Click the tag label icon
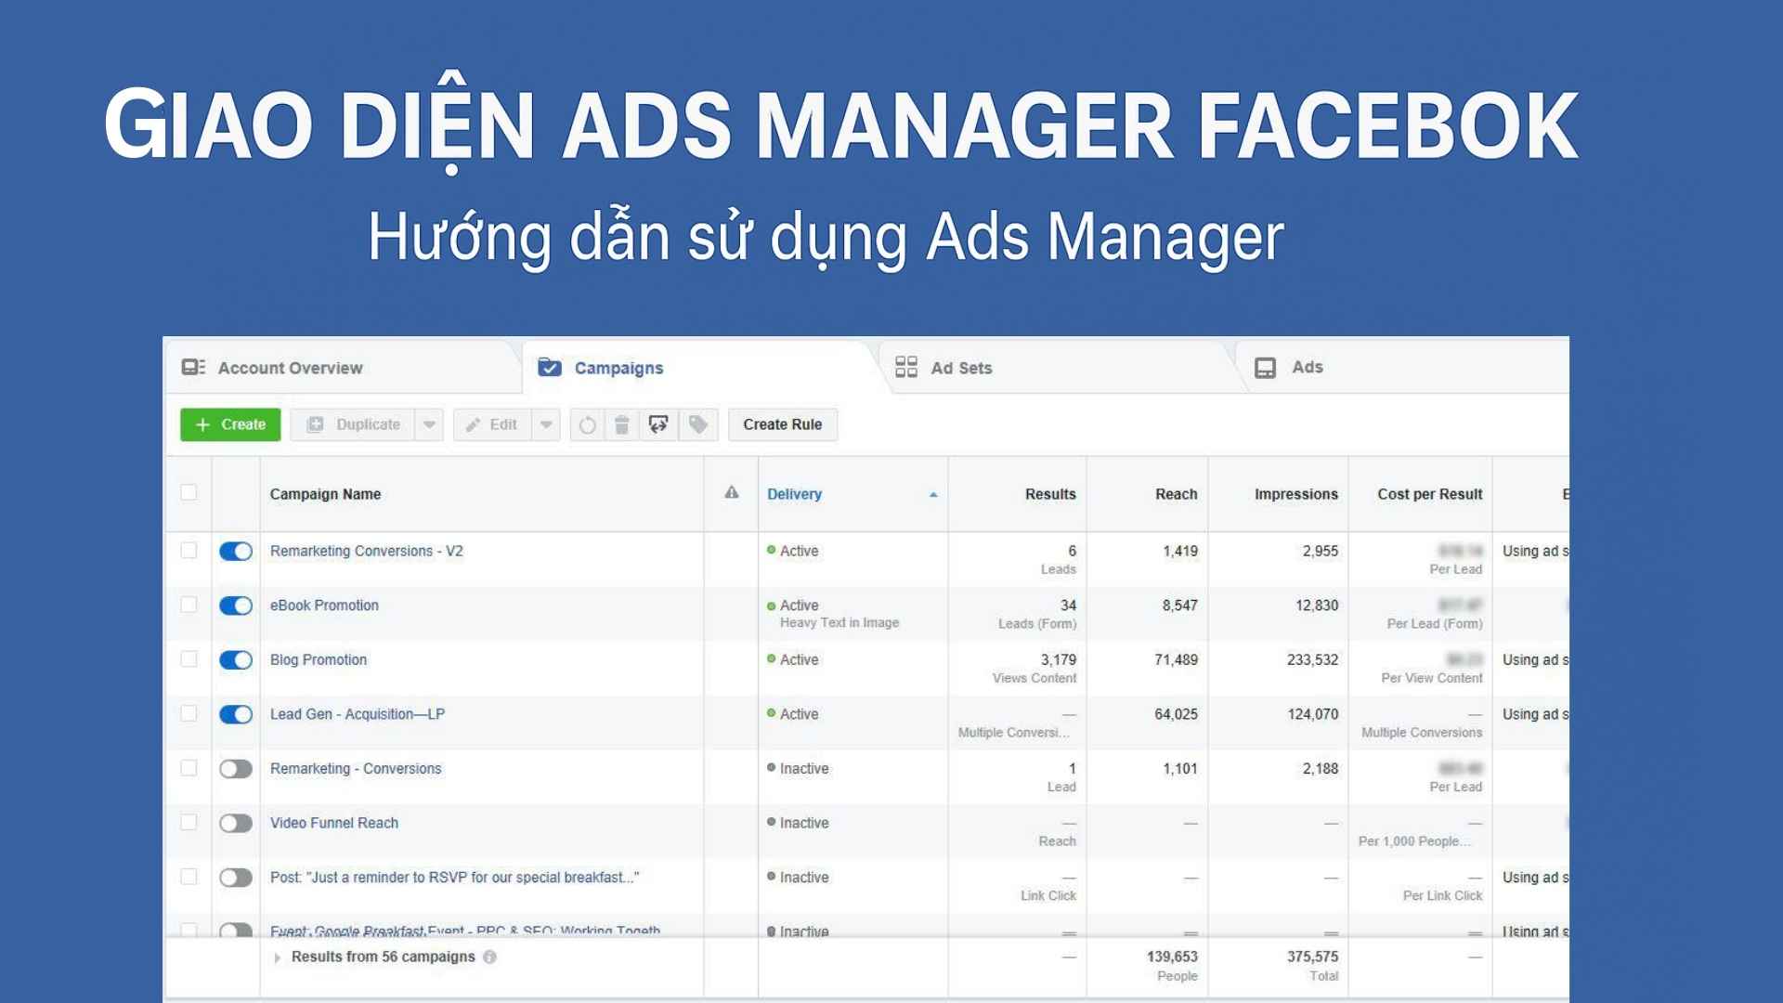The width and height of the screenshot is (1783, 1003). [697, 424]
